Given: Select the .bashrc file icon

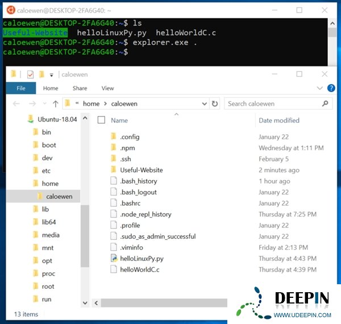Looking at the screenshot, I should click(113, 203).
